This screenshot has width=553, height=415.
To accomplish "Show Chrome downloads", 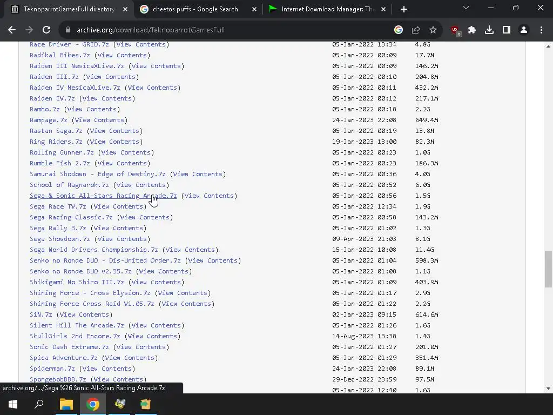I will point(489,30).
